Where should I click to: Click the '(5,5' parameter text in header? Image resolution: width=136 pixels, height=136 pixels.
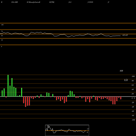coord(70,2)
